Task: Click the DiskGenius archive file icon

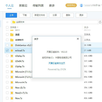Action: click(x=12, y=45)
